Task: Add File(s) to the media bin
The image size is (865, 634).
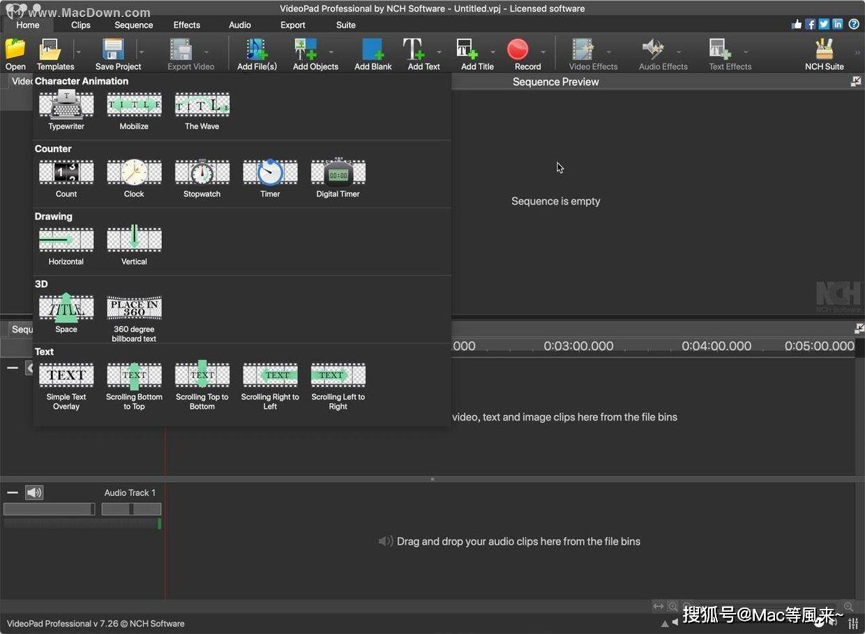Action: click(x=257, y=54)
